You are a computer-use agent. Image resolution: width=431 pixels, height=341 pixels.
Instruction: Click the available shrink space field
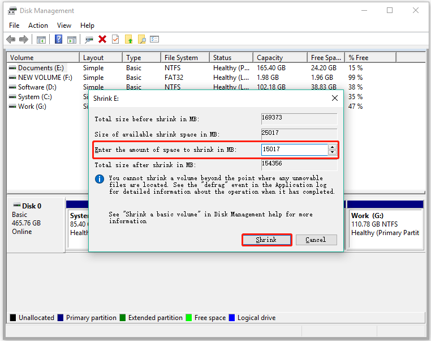(299, 134)
